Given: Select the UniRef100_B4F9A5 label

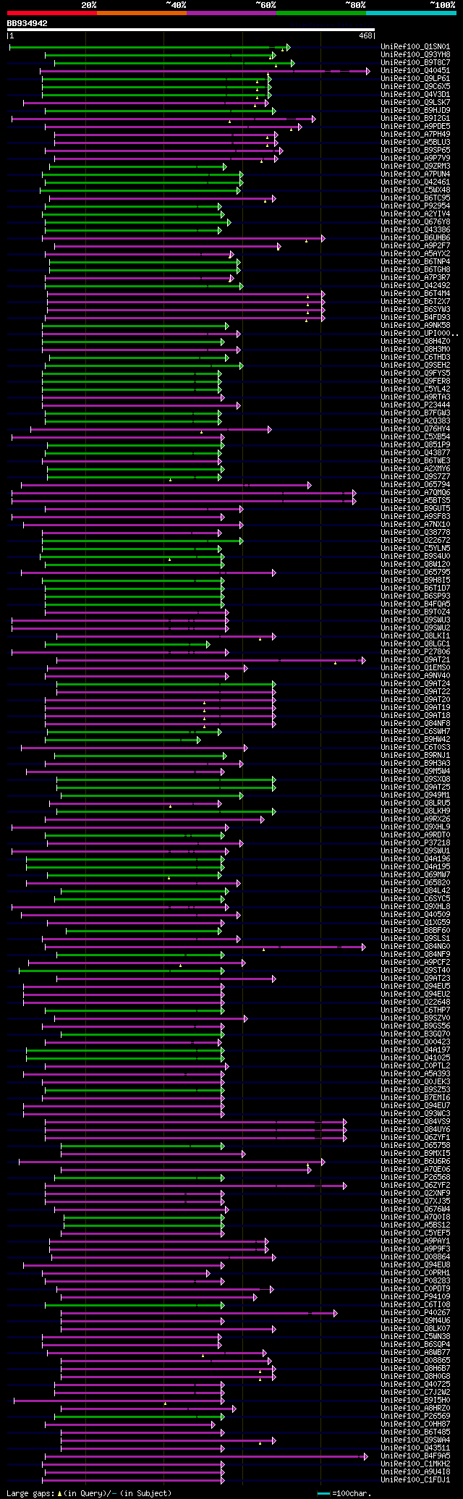Looking at the screenshot, I should coord(415,1456).
